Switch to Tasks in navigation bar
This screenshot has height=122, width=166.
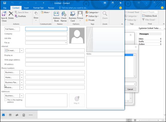click(24, 115)
